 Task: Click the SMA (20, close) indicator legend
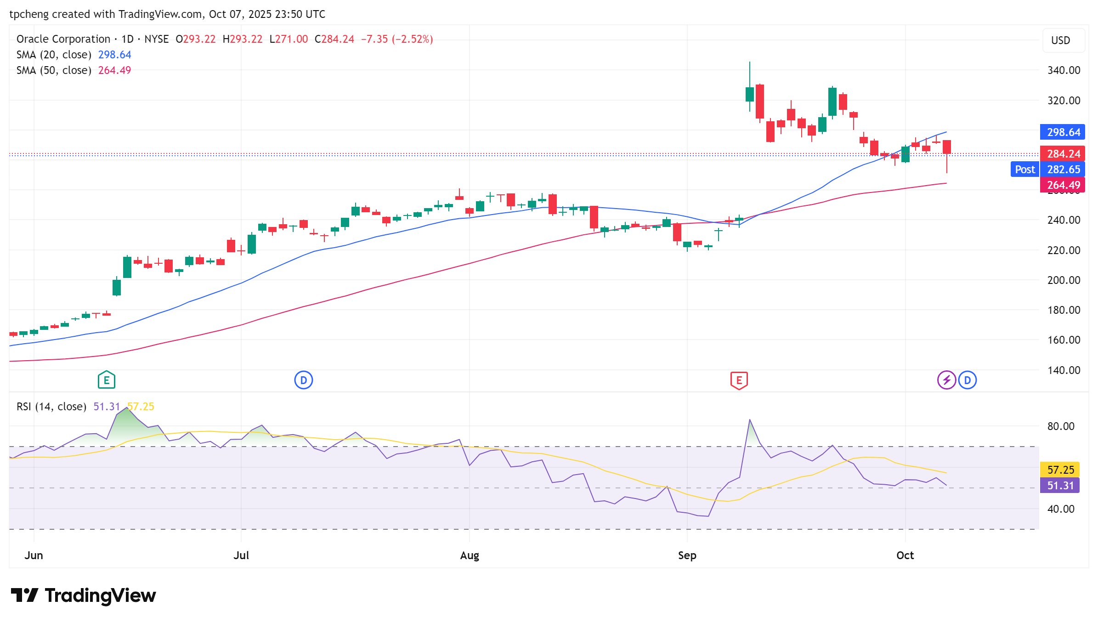[x=54, y=55]
